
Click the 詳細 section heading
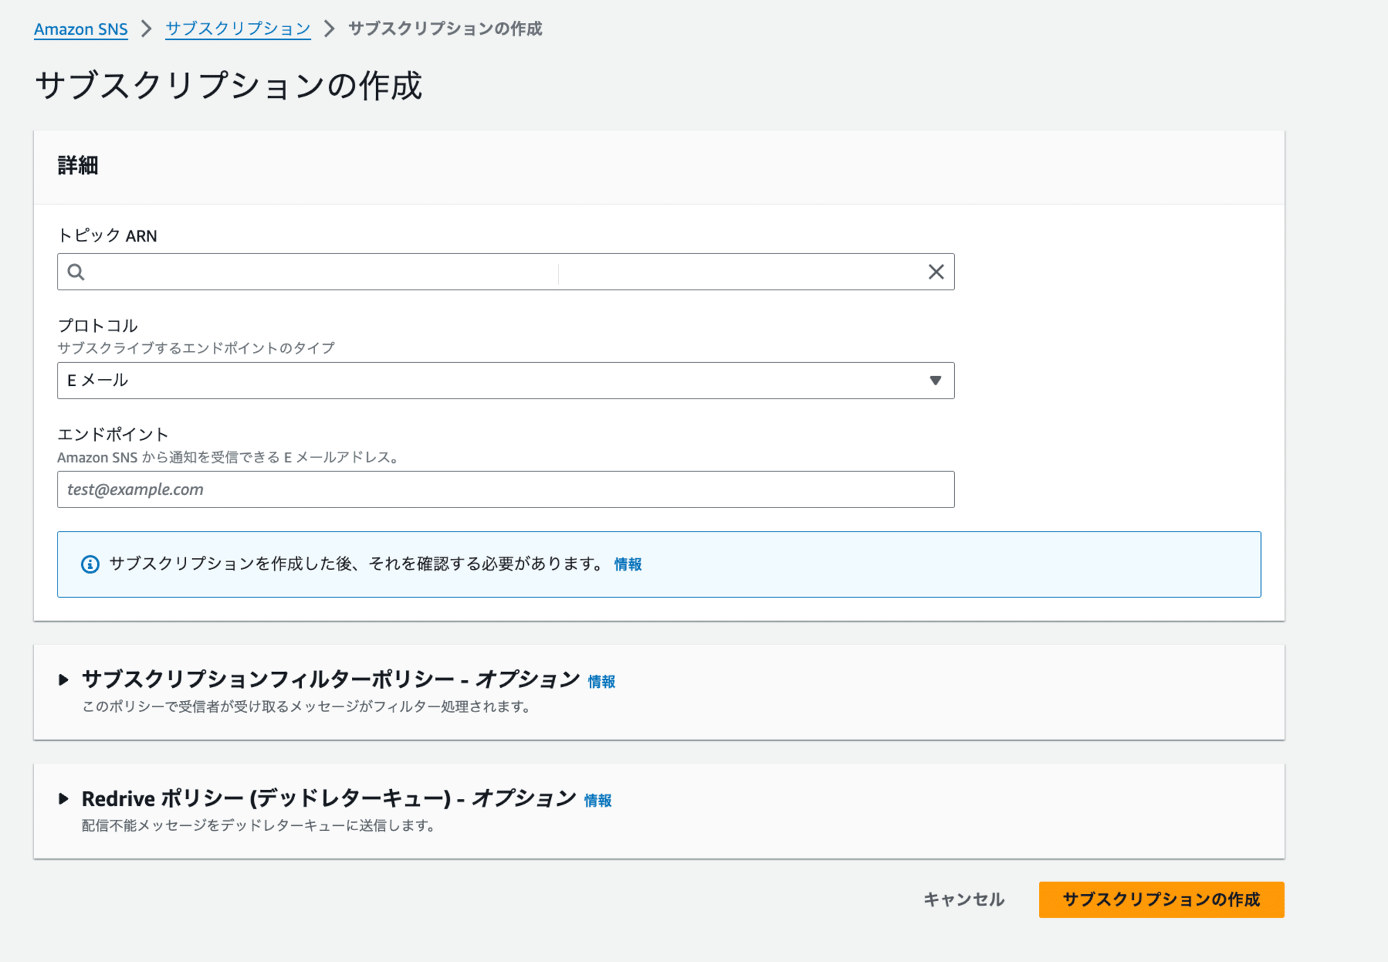click(78, 166)
